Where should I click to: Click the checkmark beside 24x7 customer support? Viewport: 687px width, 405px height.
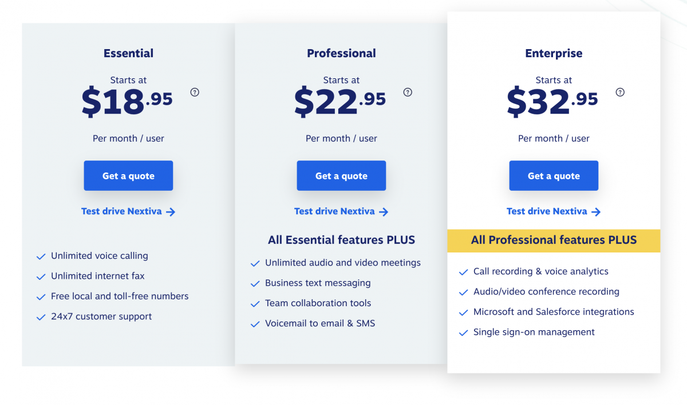41,316
